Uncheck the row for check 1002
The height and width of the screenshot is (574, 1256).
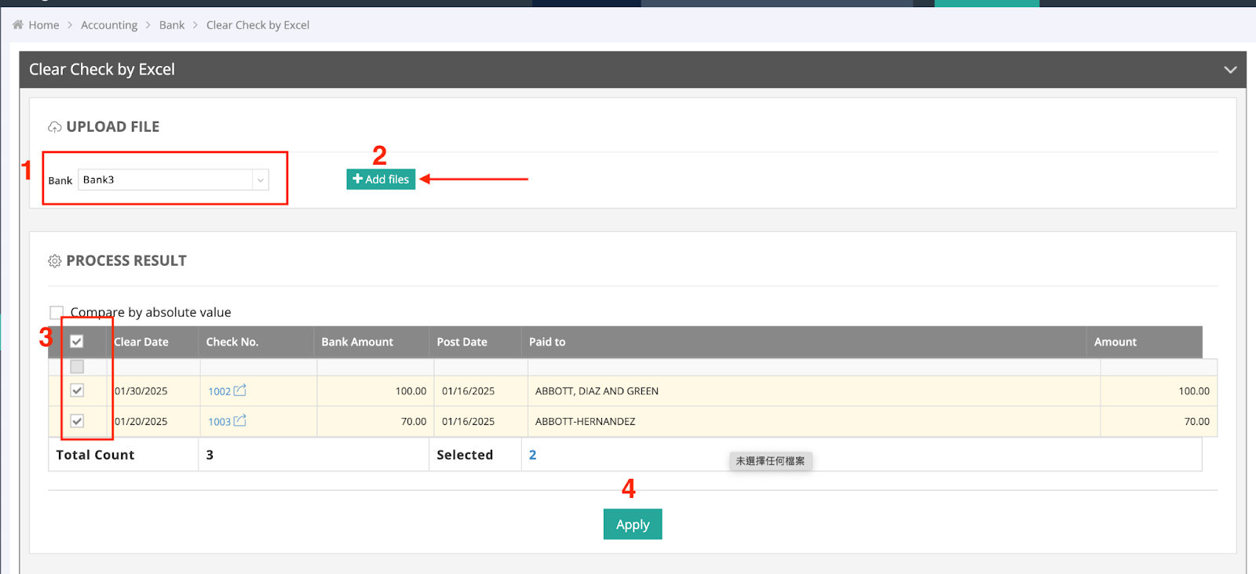77,391
